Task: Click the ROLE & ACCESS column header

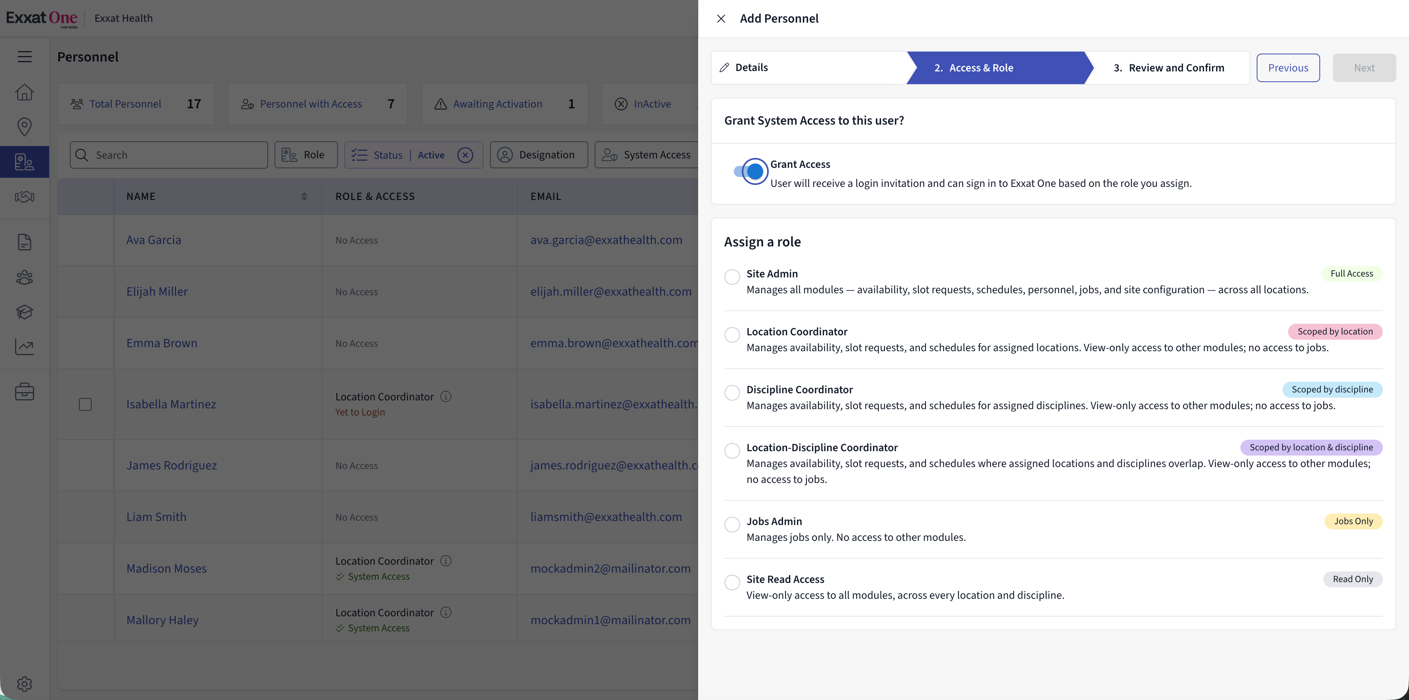Action: pyautogui.click(x=375, y=196)
